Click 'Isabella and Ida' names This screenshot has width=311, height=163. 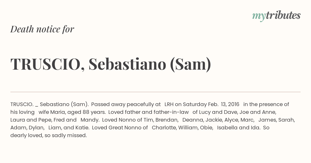(x=238, y=128)
